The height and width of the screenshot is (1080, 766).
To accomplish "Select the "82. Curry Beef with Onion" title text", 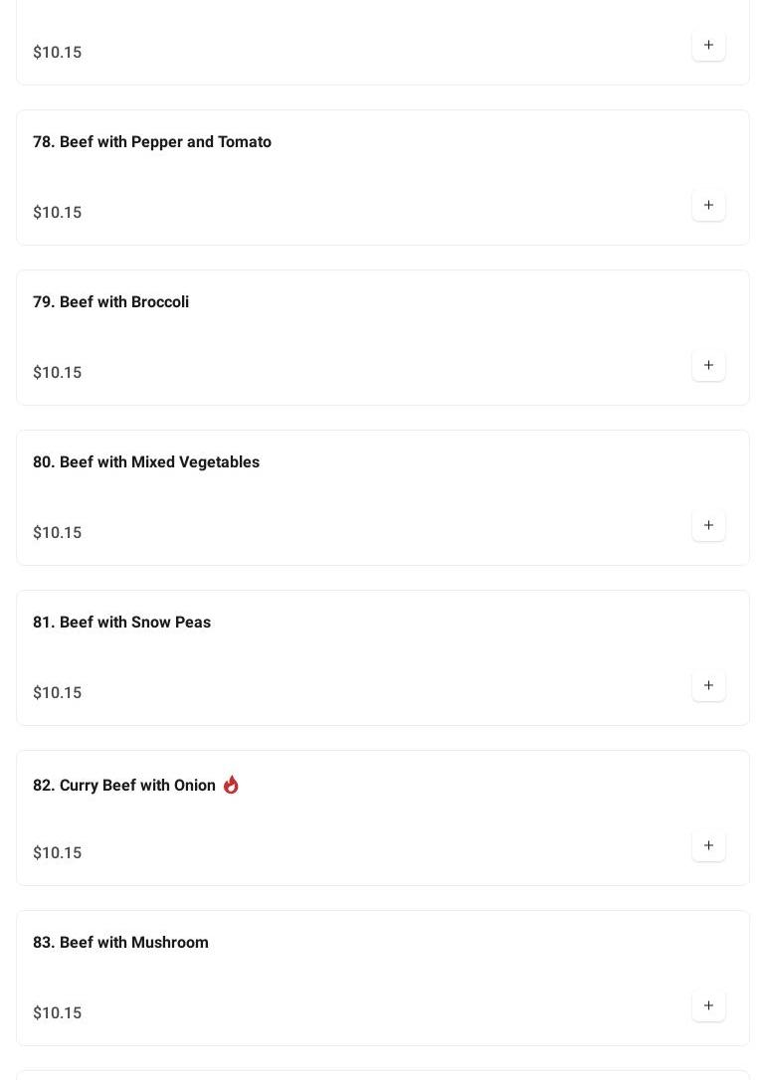I will (x=124, y=786).
